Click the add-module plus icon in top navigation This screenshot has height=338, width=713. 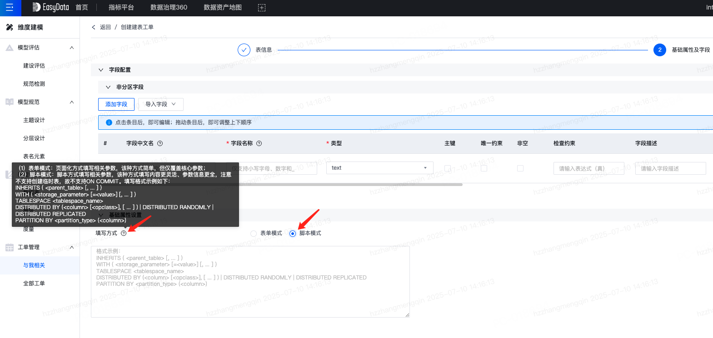(x=261, y=8)
